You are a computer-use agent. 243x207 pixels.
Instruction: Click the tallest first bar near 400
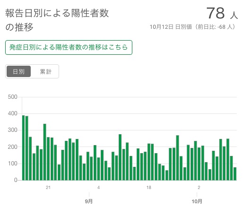[x=23, y=148]
